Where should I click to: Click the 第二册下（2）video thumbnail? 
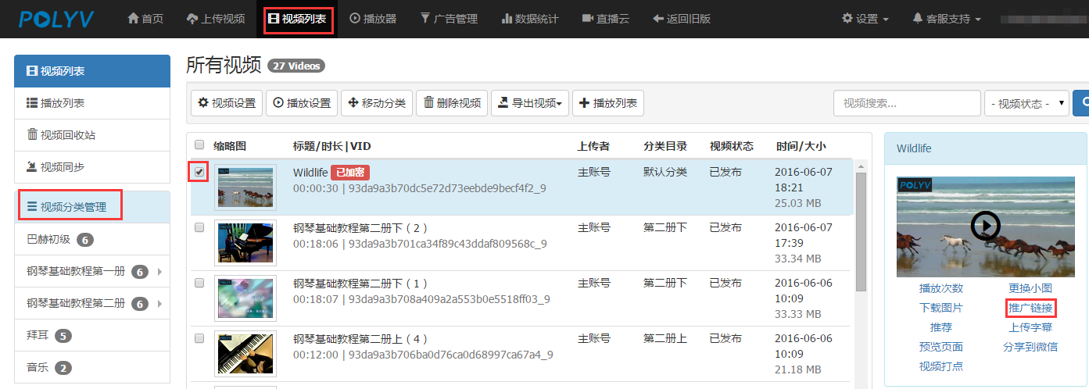245,243
